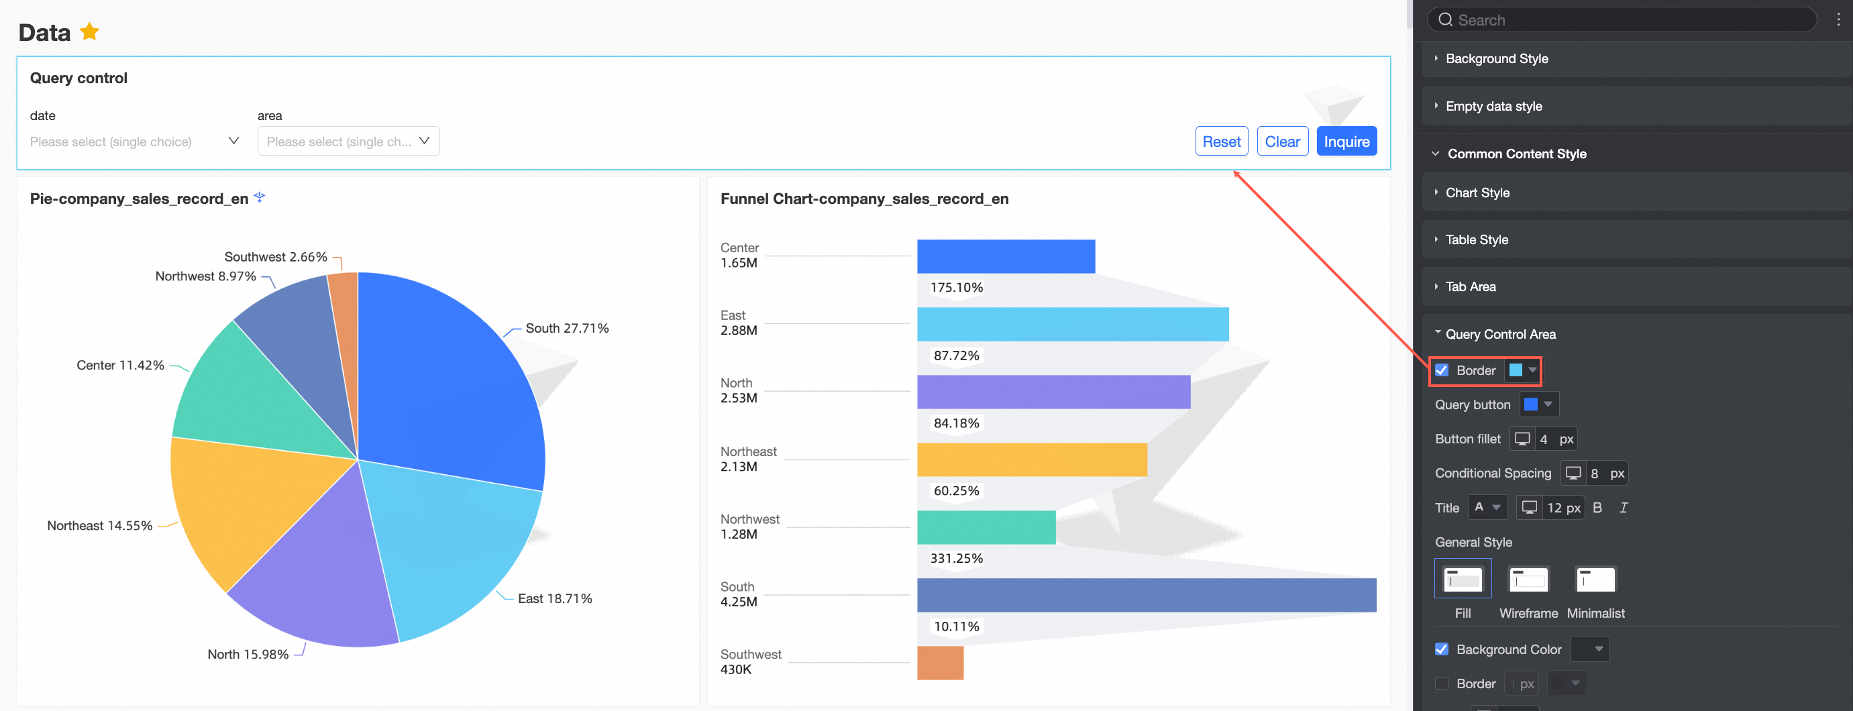Open the three-dot menu beside Search
Image resolution: width=1853 pixels, height=711 pixels.
click(1838, 19)
